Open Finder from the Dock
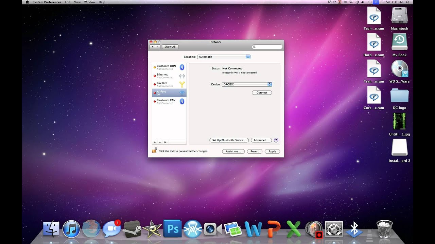This screenshot has width=435, height=244. 51,229
